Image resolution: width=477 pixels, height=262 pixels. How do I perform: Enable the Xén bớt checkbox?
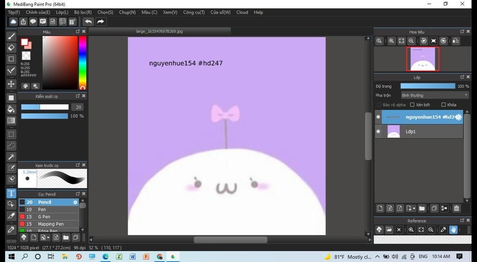[412, 105]
